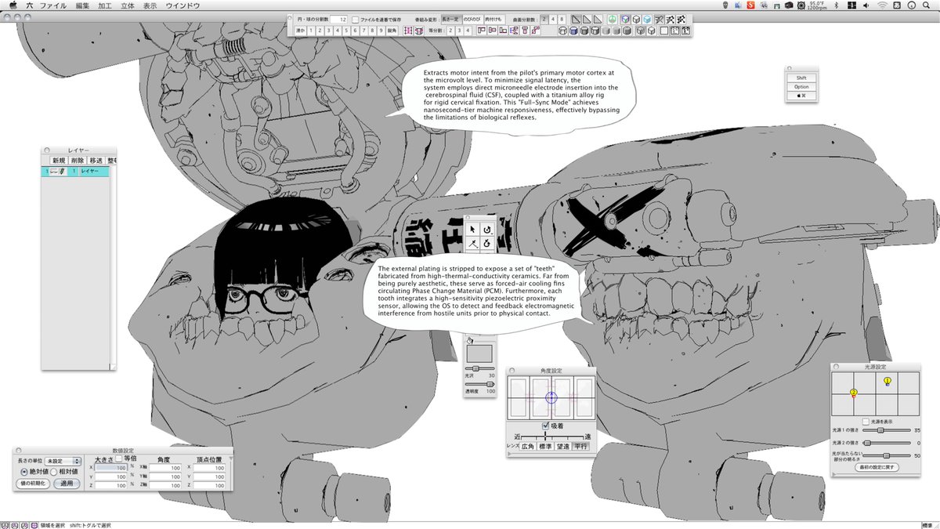
Task: Click the light-blue solid cube toolbar icon
Action: (x=647, y=19)
